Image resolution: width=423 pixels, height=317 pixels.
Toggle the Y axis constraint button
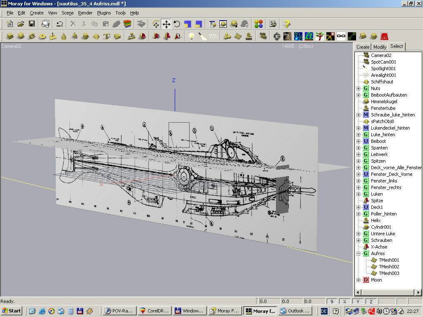click(358, 302)
